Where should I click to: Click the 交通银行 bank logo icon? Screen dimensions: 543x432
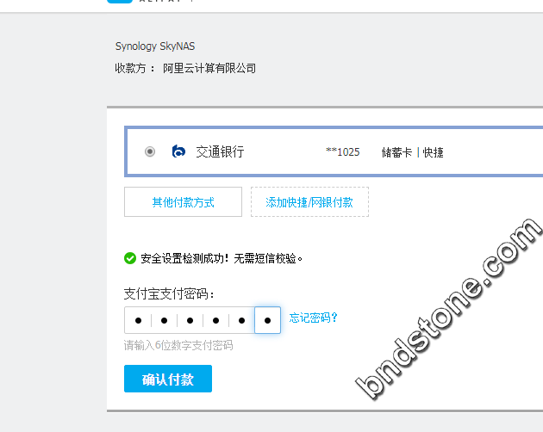tap(178, 151)
